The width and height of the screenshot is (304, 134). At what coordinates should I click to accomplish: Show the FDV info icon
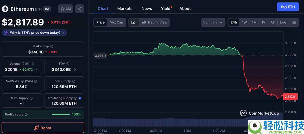68,64
